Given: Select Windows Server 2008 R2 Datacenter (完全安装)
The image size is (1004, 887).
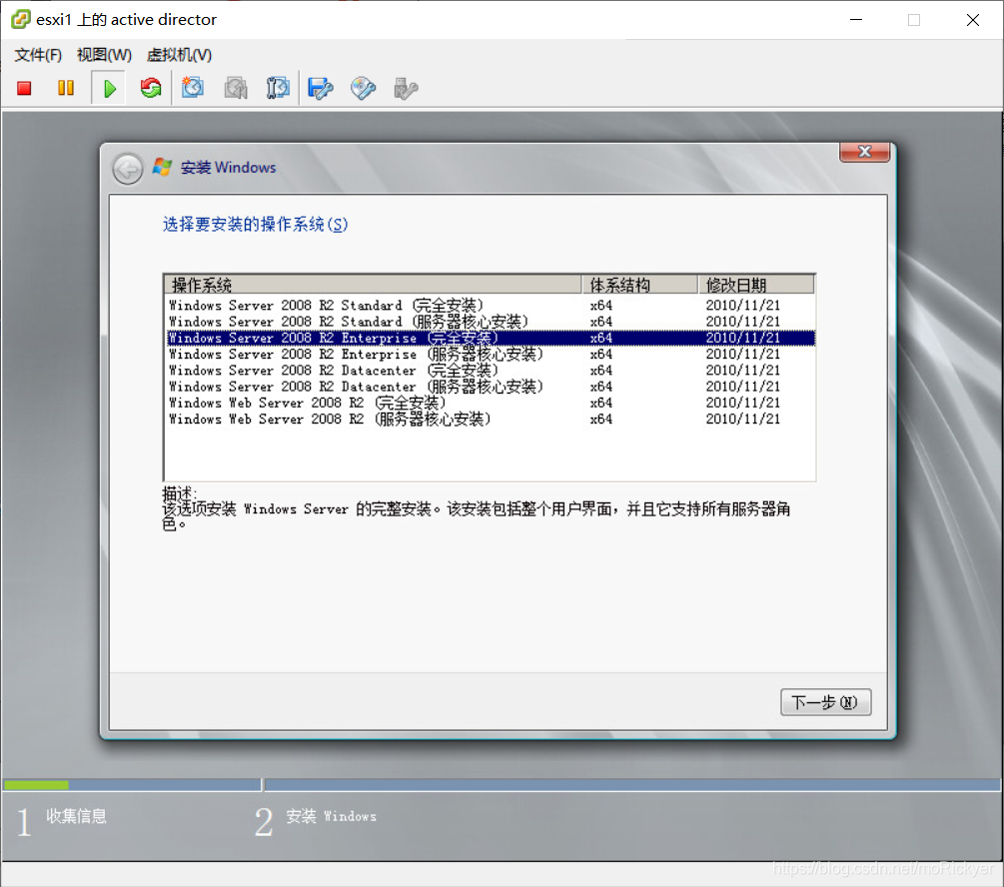Looking at the screenshot, I should click(490, 371).
